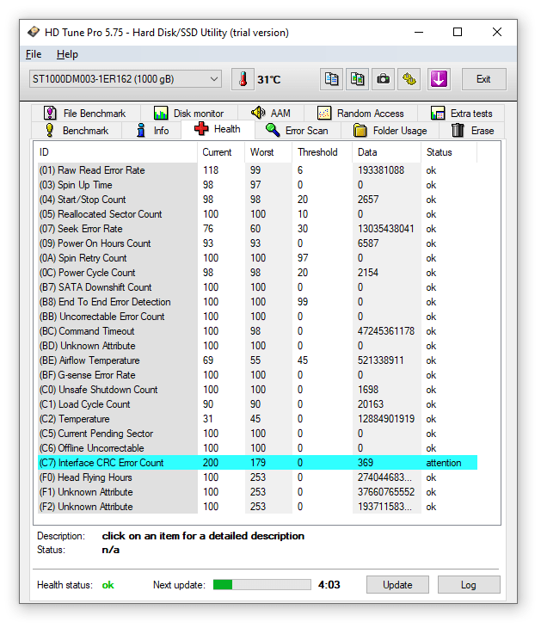Switch to the Benchmark tab
Viewport: 541px width, 628px height.
77,131
